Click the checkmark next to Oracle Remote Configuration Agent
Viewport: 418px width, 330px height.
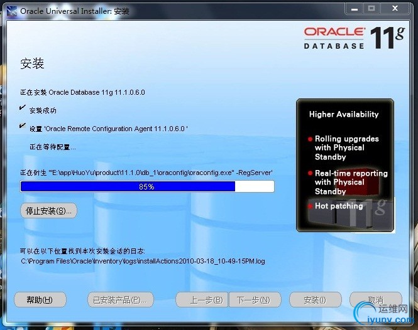coord(23,126)
